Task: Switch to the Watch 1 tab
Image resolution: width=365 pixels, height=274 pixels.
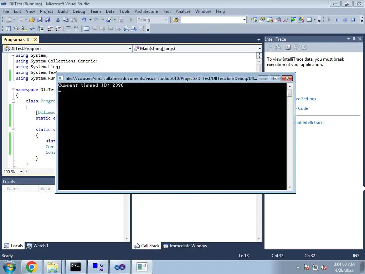Action: [x=38, y=245]
